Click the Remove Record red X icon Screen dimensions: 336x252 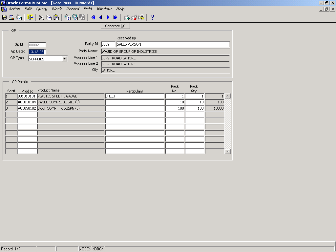tap(134, 17)
